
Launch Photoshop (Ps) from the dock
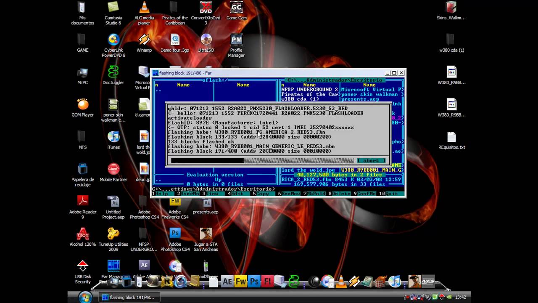(x=254, y=281)
